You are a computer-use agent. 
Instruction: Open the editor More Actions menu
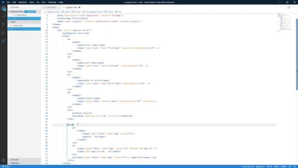(294, 7)
